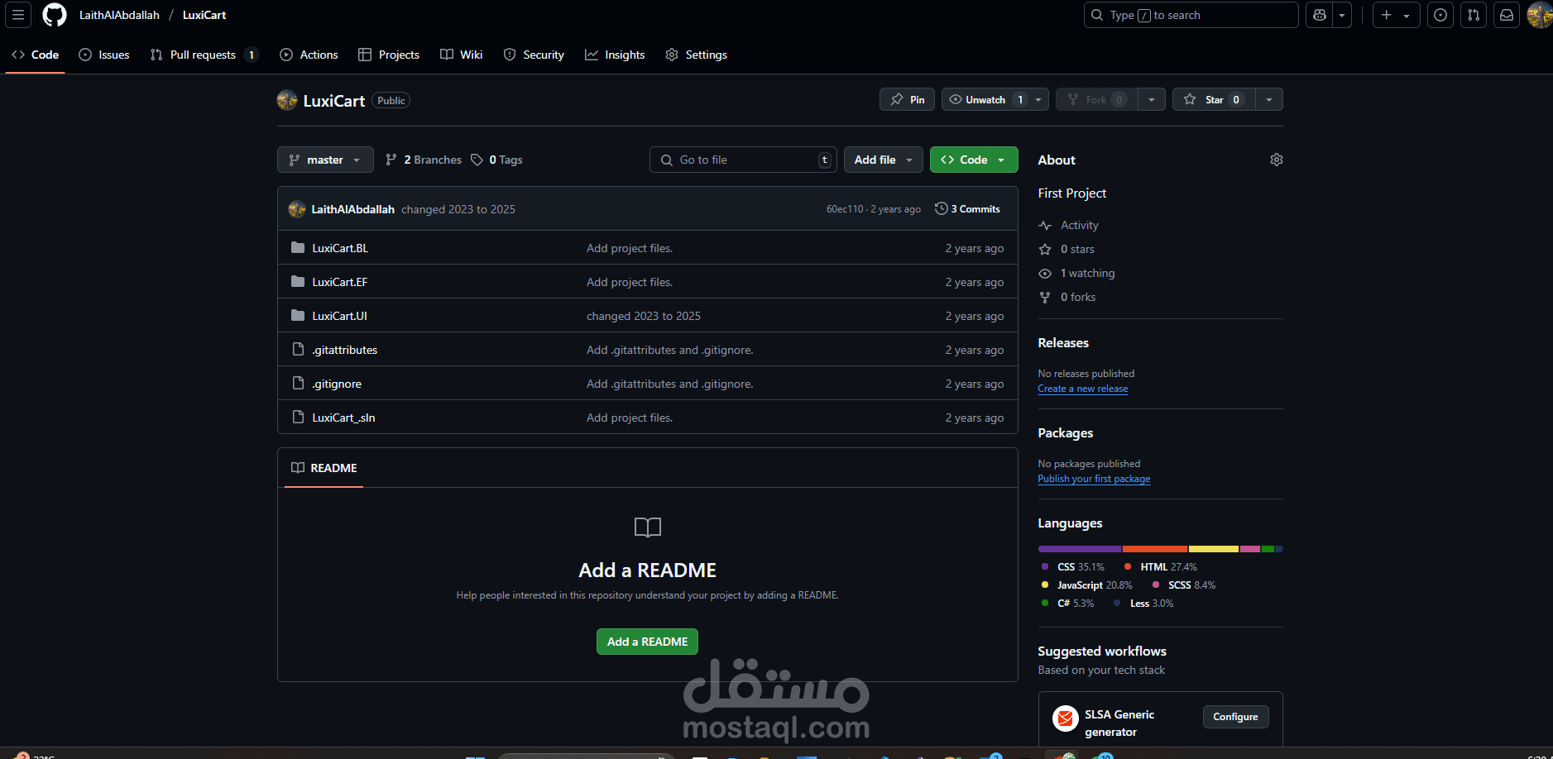1553x759 pixels.
Task: Open the notifications inbox icon
Action: (1507, 15)
